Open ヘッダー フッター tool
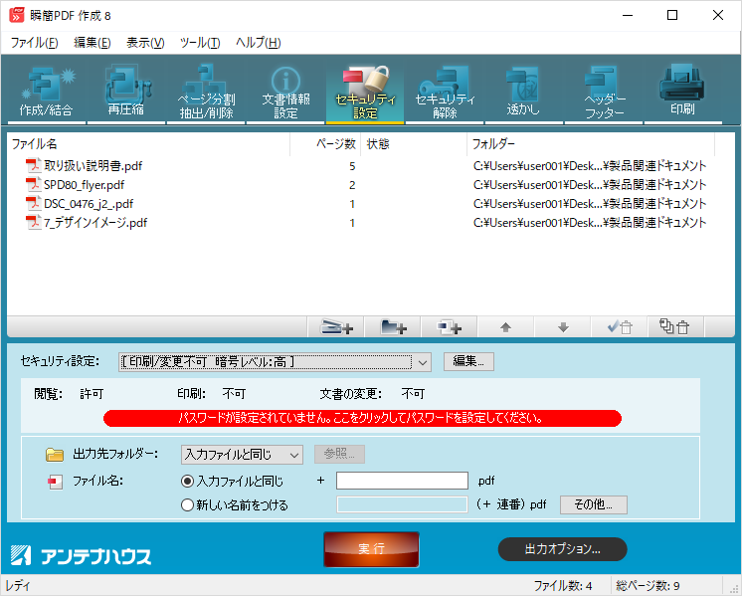The height and width of the screenshot is (596, 742). click(604, 91)
